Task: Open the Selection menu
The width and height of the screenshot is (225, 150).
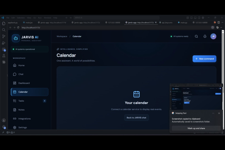Action: [x=21, y=18]
